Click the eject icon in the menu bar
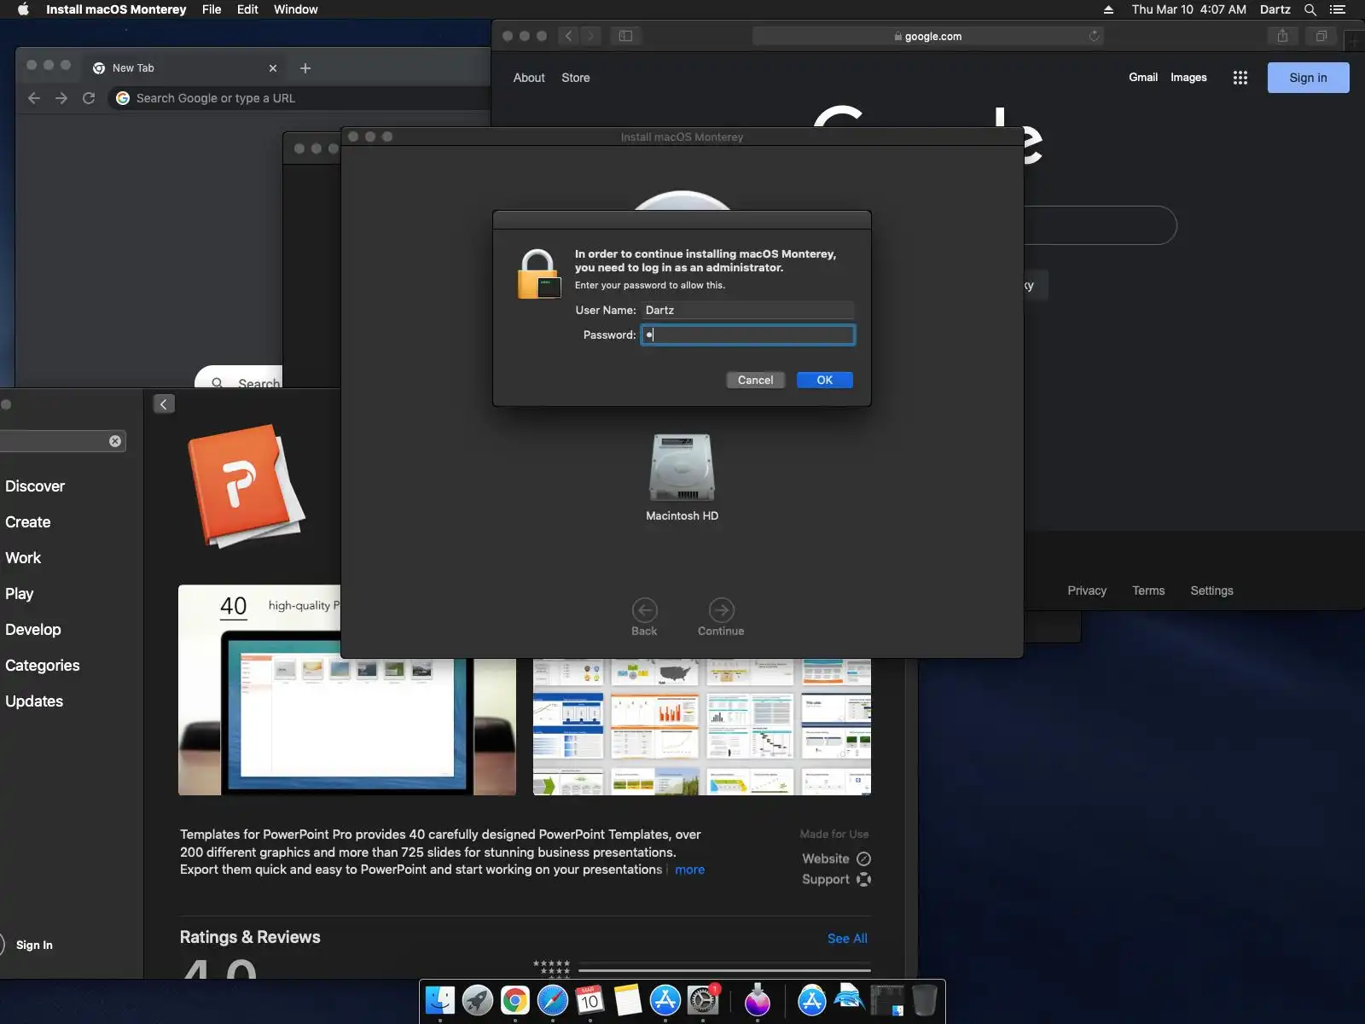 (x=1108, y=9)
